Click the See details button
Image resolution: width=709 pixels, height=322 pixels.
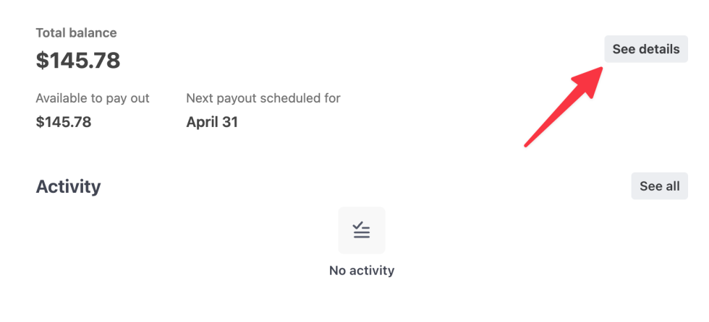(x=645, y=49)
